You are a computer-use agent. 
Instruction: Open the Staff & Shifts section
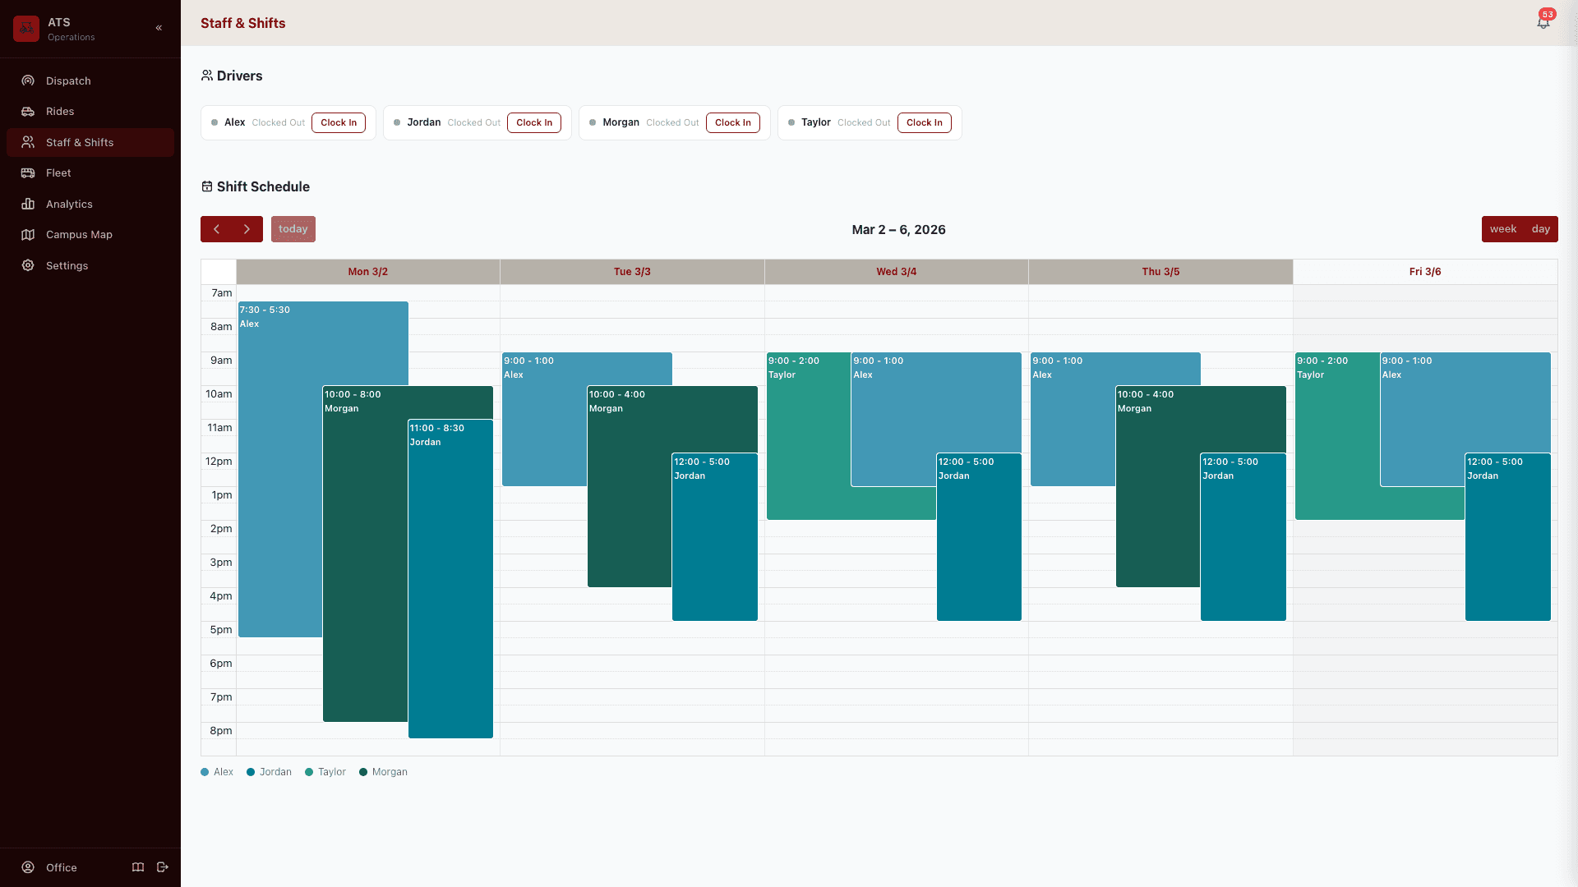pos(79,142)
